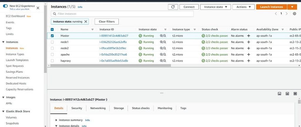
Task: Click zoom-out filter icon in node2 row
Action: point(165,48)
